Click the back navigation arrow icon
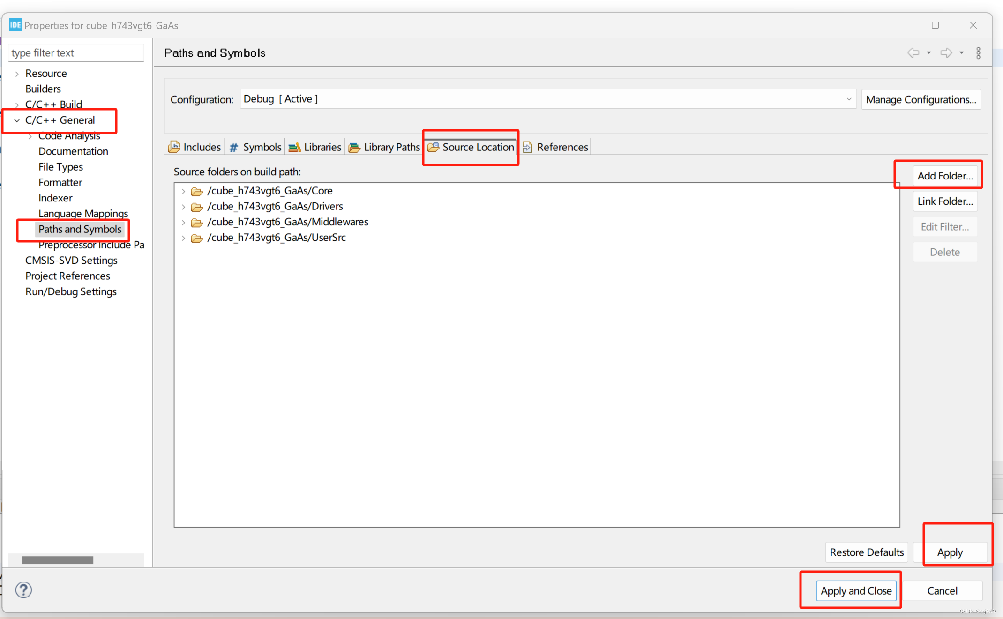Viewport: 1003px width, 619px height. [913, 52]
